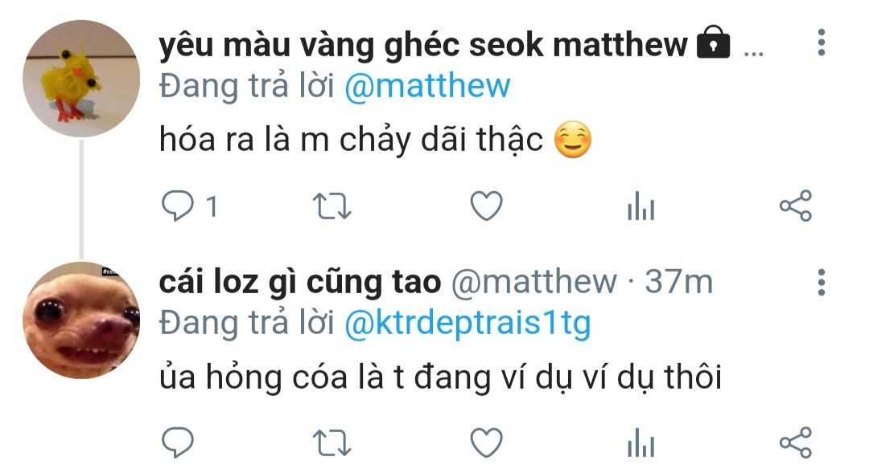This screenshot has height=465, width=869.
Task: View analytics of the second tweet
Action: click(x=641, y=443)
